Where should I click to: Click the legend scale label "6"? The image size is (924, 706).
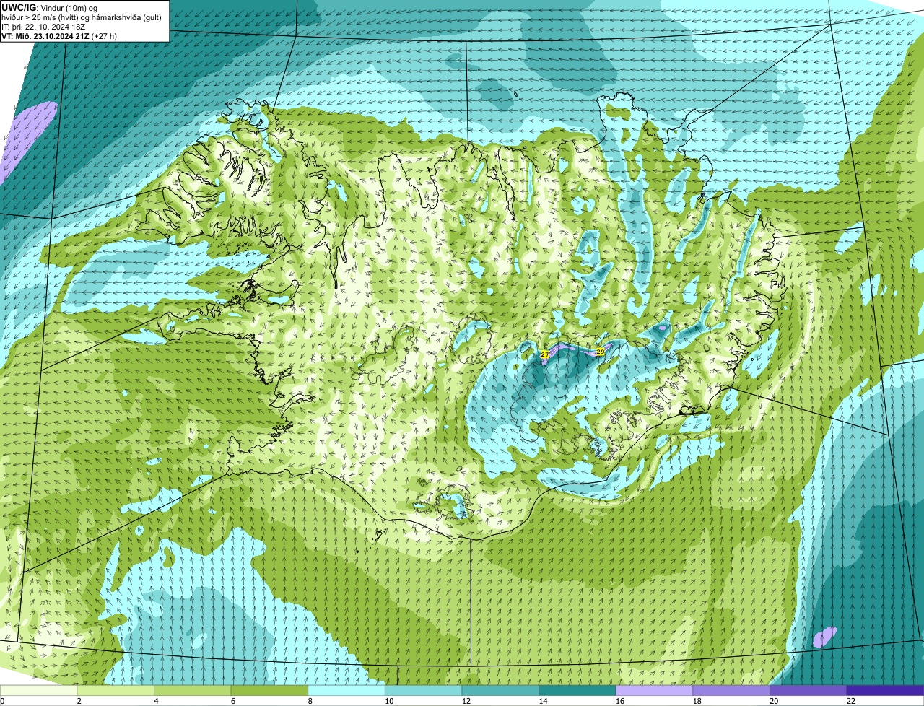click(233, 701)
